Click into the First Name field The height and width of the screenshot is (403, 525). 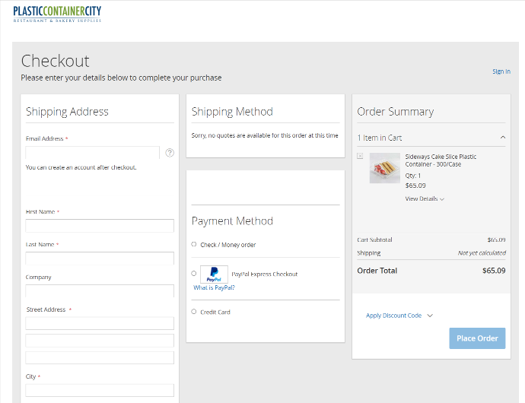[x=100, y=226]
